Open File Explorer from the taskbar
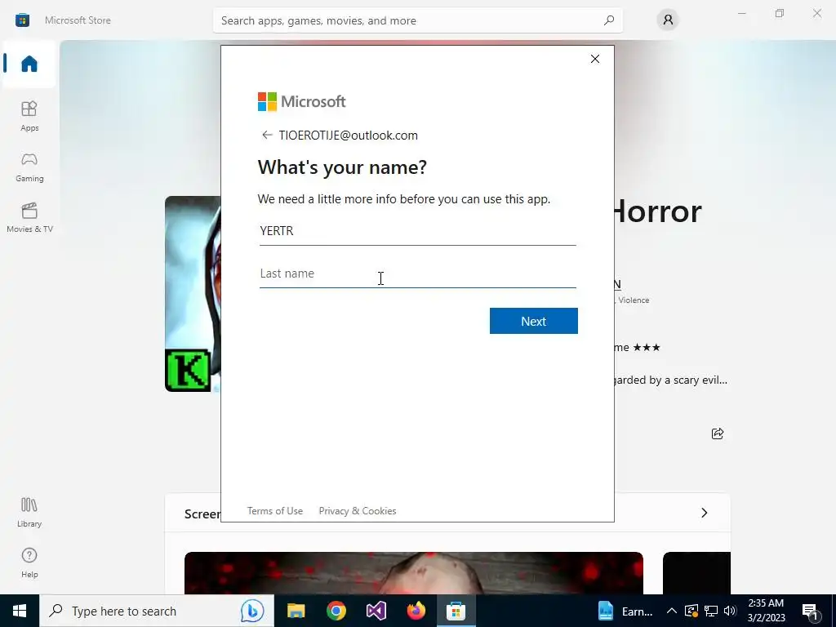 tap(296, 611)
